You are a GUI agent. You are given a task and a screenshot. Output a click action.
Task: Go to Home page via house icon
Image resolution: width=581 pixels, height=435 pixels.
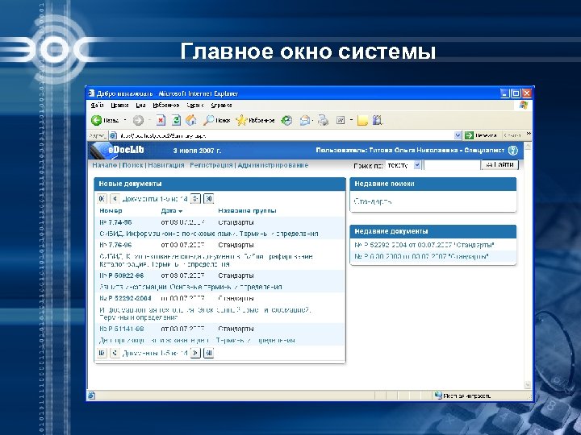pos(191,120)
